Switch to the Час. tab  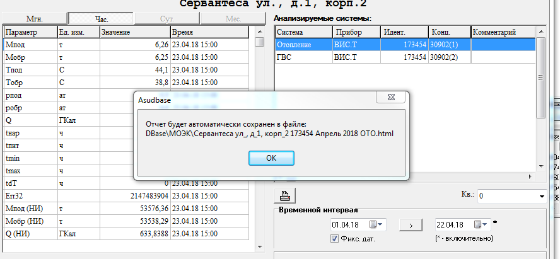tap(101, 19)
